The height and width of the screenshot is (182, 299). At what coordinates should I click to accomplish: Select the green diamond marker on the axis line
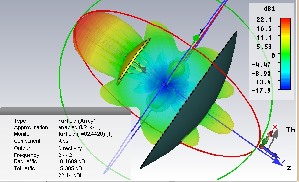[x=196, y=38]
